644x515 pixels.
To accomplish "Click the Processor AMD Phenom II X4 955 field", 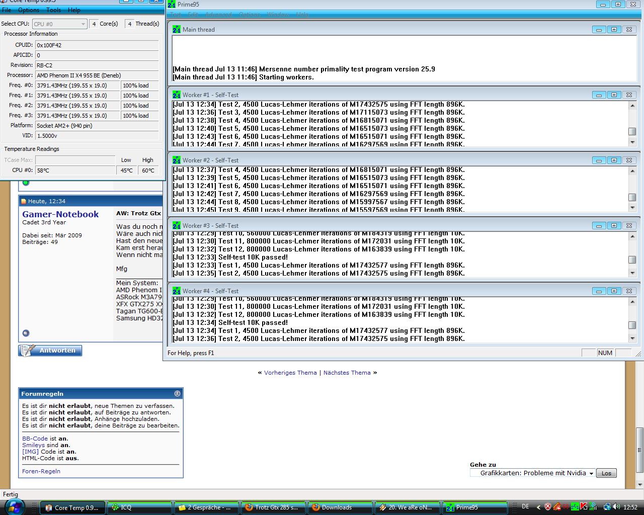I will (97, 75).
